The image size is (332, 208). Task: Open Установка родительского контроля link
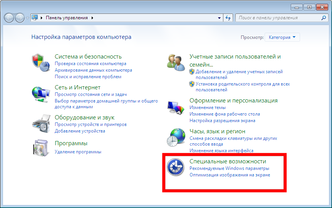(x=243, y=87)
